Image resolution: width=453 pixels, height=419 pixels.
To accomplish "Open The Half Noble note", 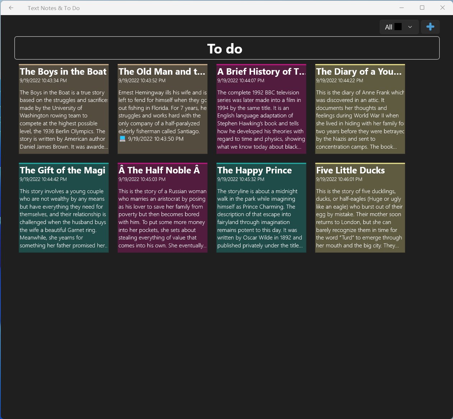I will 162,208.
